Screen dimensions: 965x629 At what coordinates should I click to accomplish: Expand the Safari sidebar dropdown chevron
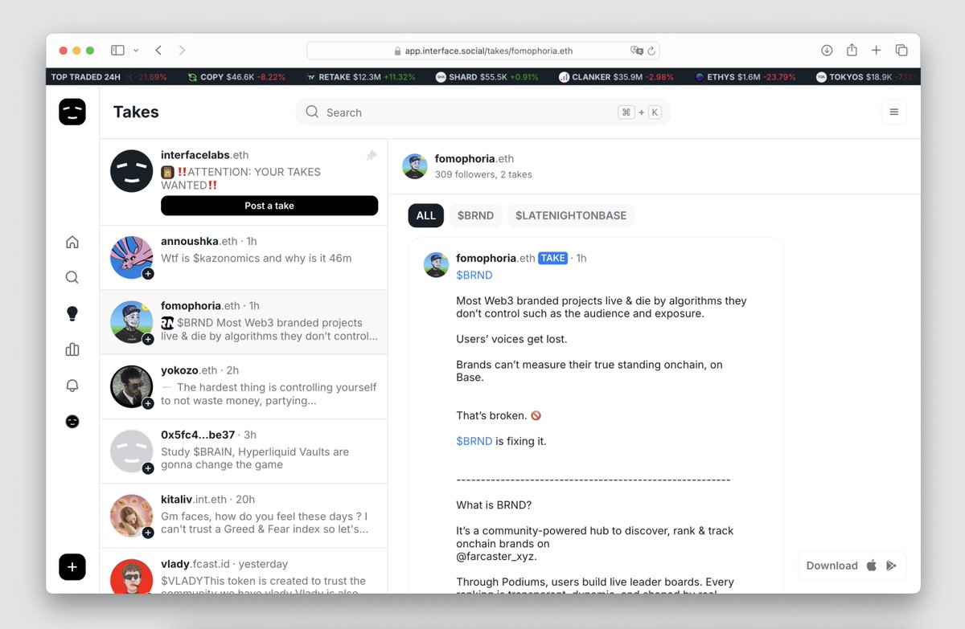click(136, 50)
